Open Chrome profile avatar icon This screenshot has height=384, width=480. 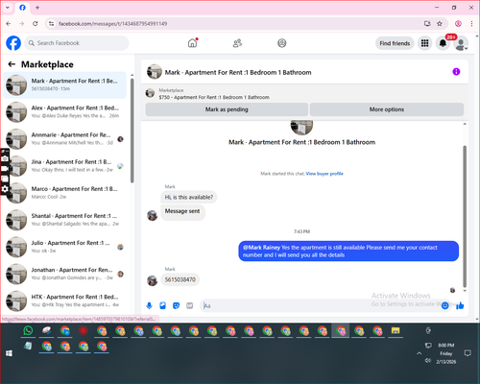[x=458, y=23]
